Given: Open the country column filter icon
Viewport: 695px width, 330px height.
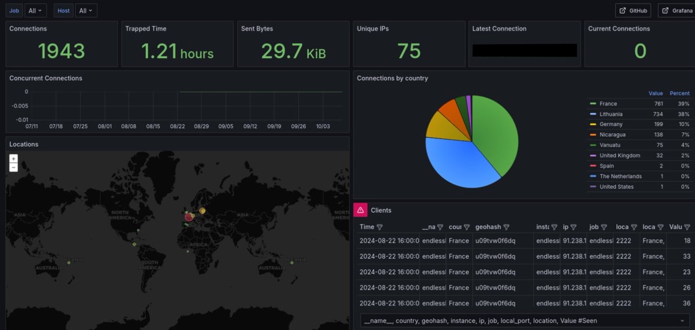Looking at the screenshot, I should [x=467, y=228].
